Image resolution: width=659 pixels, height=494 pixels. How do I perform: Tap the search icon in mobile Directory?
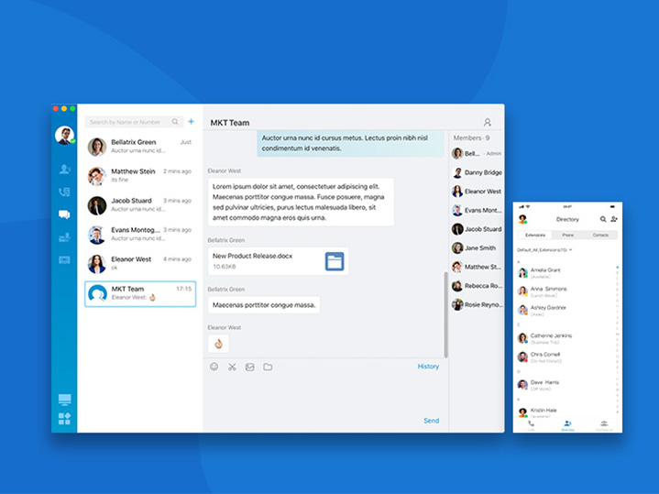603,219
